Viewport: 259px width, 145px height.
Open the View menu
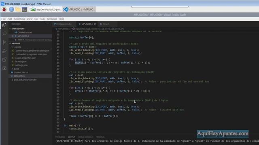tap(30, 19)
